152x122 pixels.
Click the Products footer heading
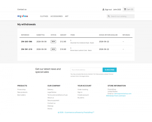[x=22, y=86]
